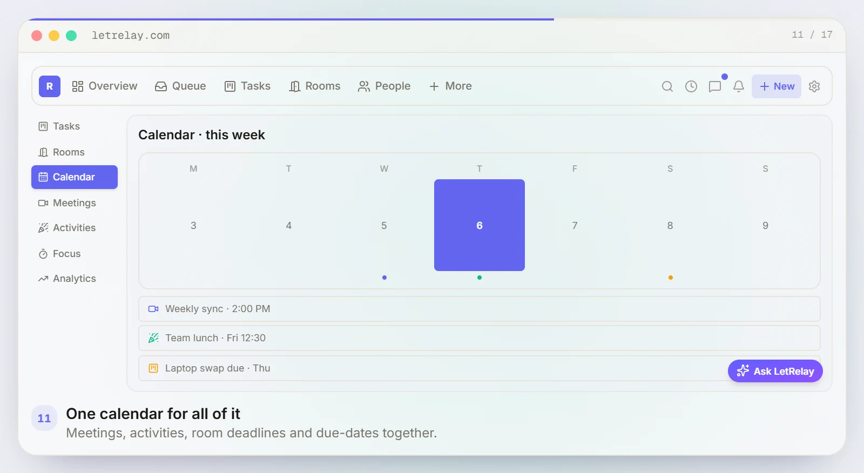Image resolution: width=864 pixels, height=473 pixels.
Task: Select Monday the 3rd in calendar
Action: [x=193, y=225]
